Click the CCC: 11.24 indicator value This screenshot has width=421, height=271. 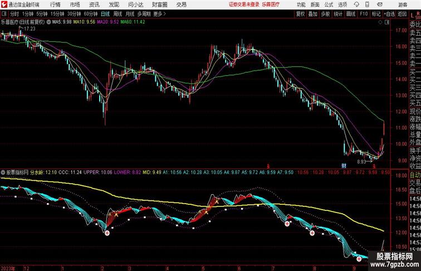[70, 173]
